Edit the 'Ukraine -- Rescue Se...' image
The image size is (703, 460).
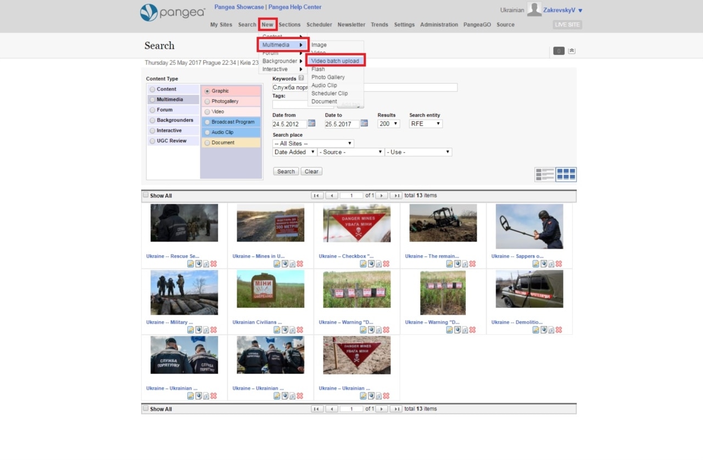191,264
